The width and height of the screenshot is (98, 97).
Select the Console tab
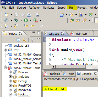84,74
